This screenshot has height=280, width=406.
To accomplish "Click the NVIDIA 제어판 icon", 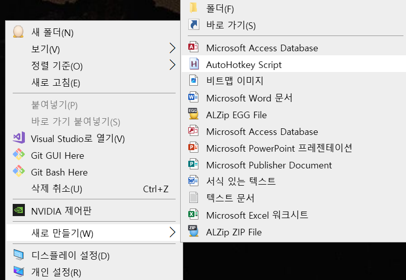I will pos(19,210).
